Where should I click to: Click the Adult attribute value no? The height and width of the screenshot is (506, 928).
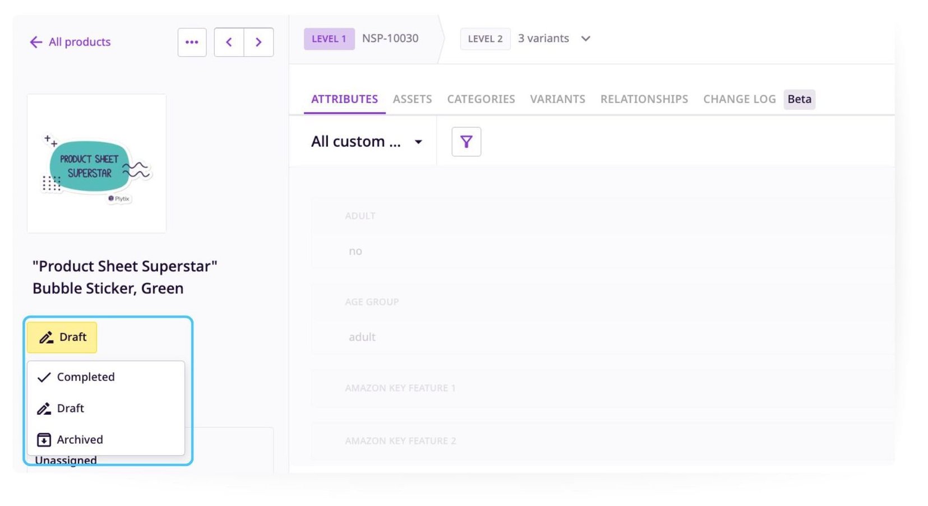pyautogui.click(x=355, y=251)
